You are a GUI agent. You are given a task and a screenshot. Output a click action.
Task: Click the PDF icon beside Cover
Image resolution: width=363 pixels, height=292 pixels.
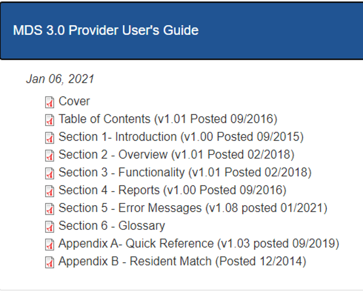[x=49, y=102]
